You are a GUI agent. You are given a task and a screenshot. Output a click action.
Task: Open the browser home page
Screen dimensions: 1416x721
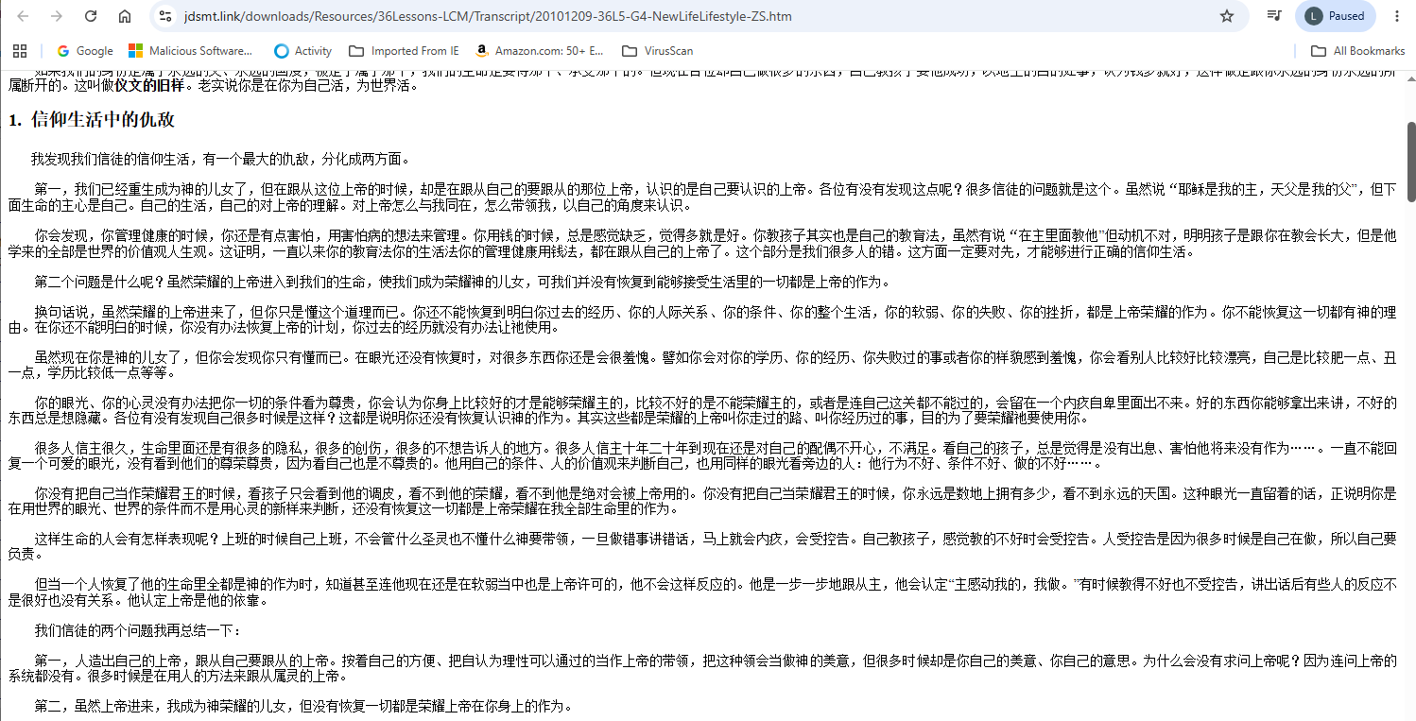coord(125,16)
